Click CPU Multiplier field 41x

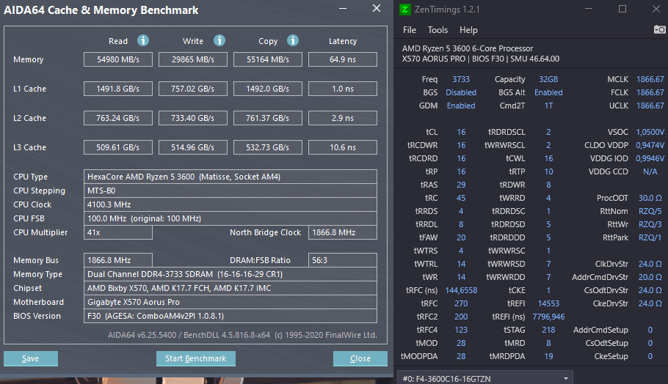click(118, 232)
